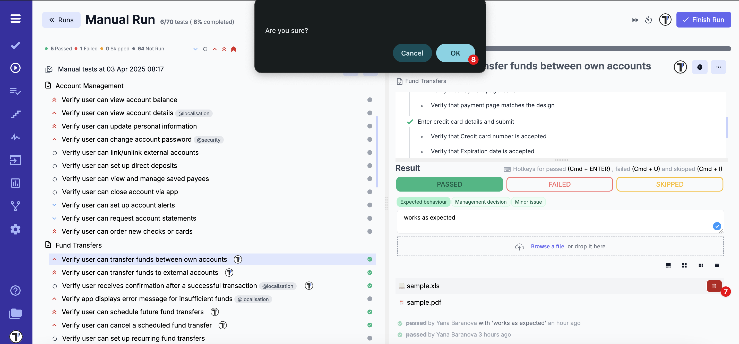
Task: Open the three-dots more options menu
Action: (718, 67)
